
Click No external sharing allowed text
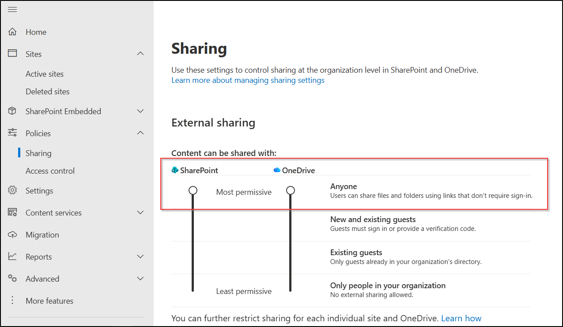tap(372, 295)
